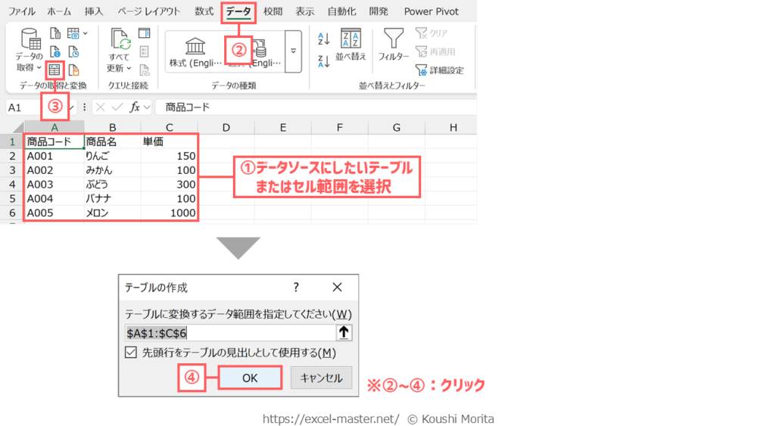Image resolution: width=757 pixels, height=426 pixels.
Task: Click the range collapse arrow in dialog
Action: click(344, 332)
